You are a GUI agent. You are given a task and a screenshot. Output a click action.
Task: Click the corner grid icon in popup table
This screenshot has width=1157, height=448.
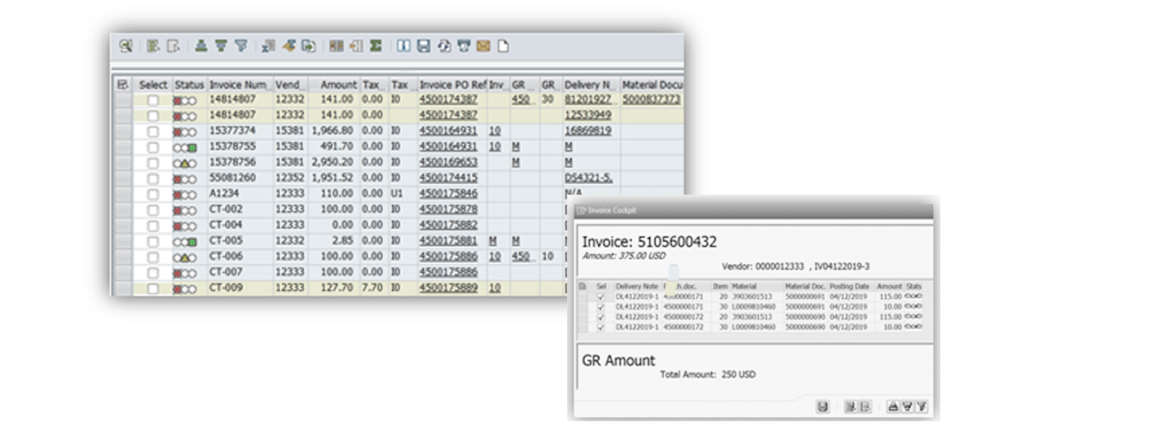coord(582,287)
